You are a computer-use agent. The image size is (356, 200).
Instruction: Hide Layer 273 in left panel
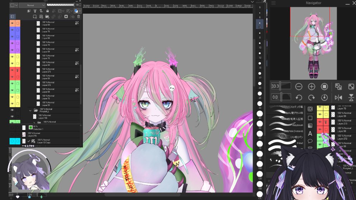coord(12,70)
